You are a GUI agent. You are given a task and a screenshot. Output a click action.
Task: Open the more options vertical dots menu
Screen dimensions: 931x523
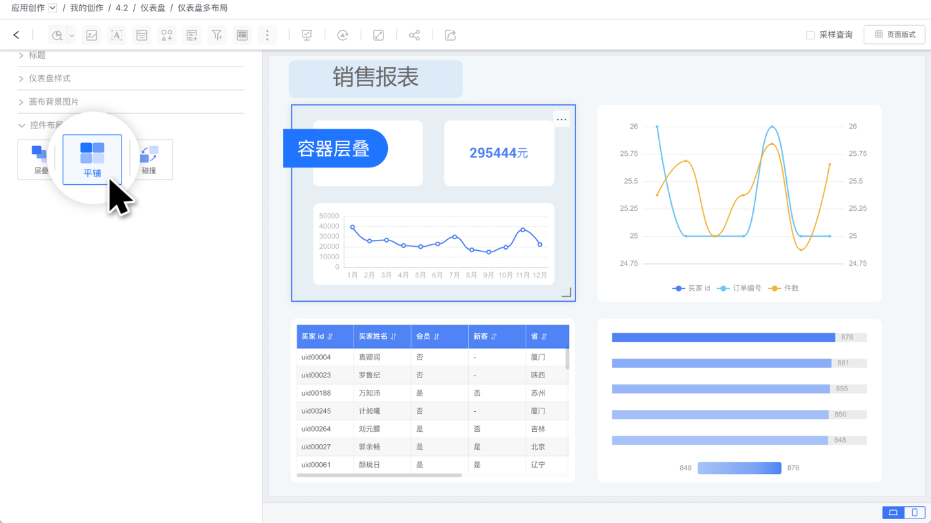pyautogui.click(x=267, y=35)
